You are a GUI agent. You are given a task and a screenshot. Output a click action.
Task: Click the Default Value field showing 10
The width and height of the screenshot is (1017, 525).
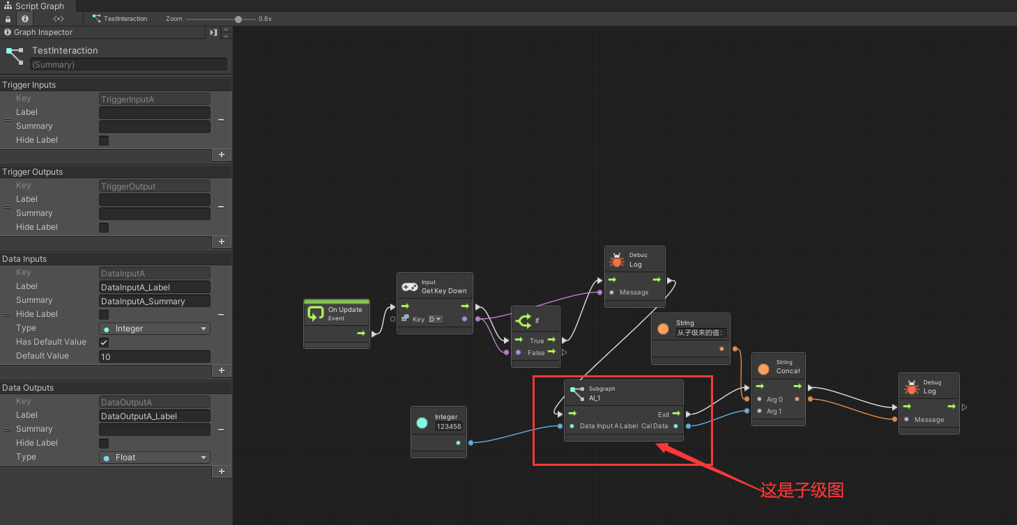coord(154,356)
